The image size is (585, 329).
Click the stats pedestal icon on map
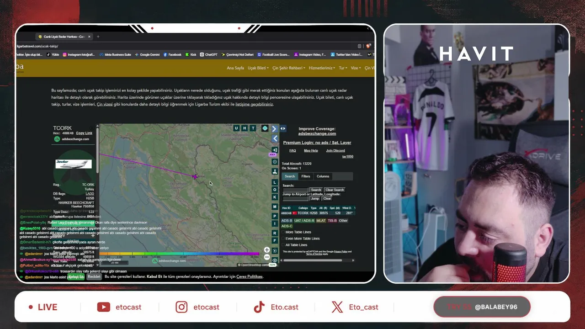tap(275, 171)
